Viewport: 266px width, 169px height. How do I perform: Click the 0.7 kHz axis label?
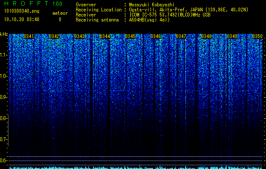pyautogui.click(x=3, y=139)
